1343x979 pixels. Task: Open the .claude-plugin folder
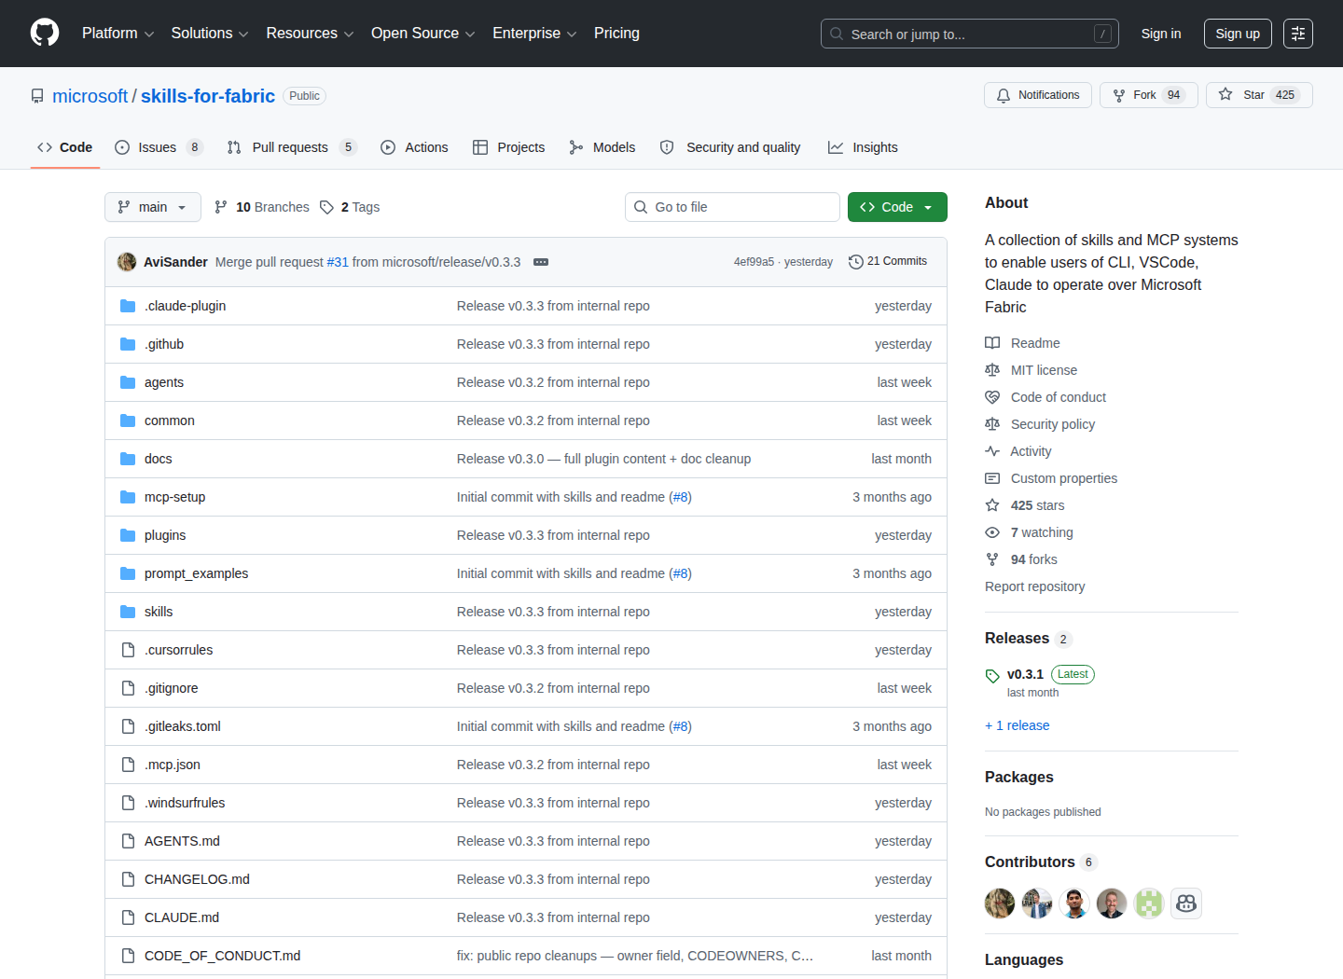185,306
